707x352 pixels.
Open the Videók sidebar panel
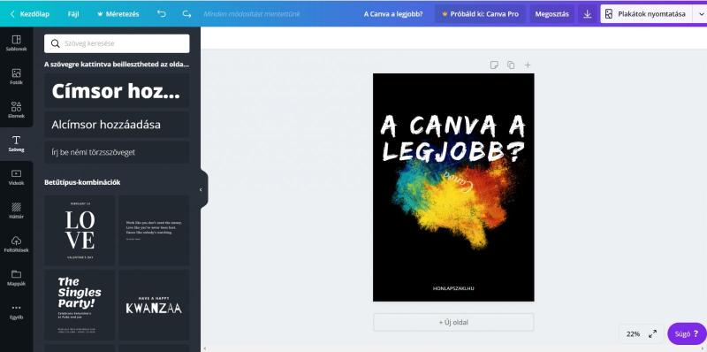pos(16,178)
